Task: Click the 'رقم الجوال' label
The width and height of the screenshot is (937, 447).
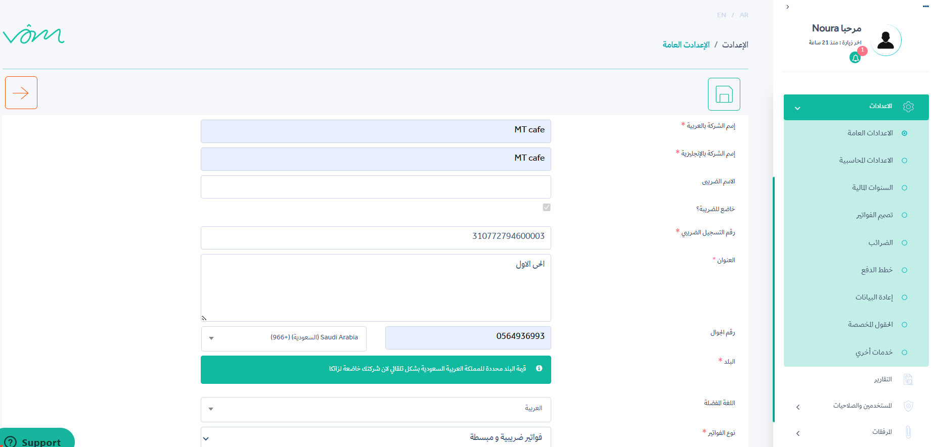Action: [x=723, y=332]
